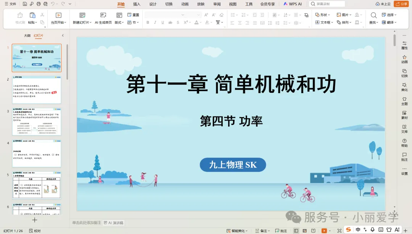Click the Print icon in quick access bar
The width and height of the screenshot is (412, 234).
[39, 4]
